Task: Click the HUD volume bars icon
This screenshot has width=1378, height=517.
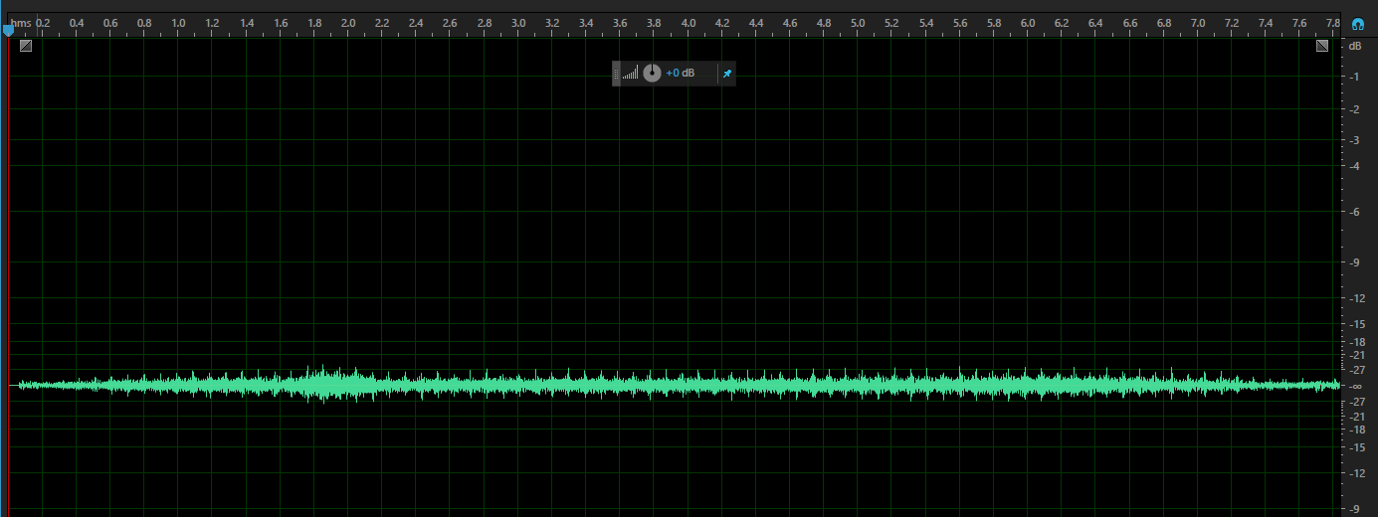Action: point(631,74)
